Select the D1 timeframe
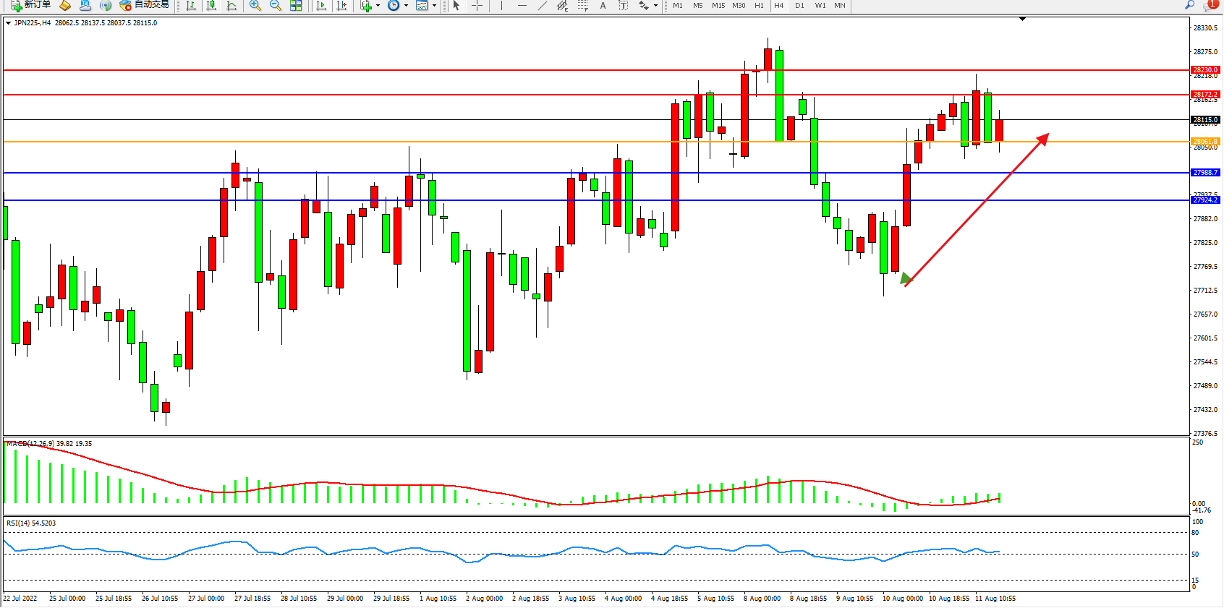This screenshot has width=1224, height=608. 799,6
